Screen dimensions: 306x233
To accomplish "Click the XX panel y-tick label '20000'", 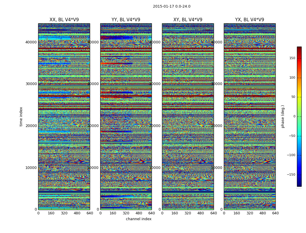I will click(x=31, y=126).
